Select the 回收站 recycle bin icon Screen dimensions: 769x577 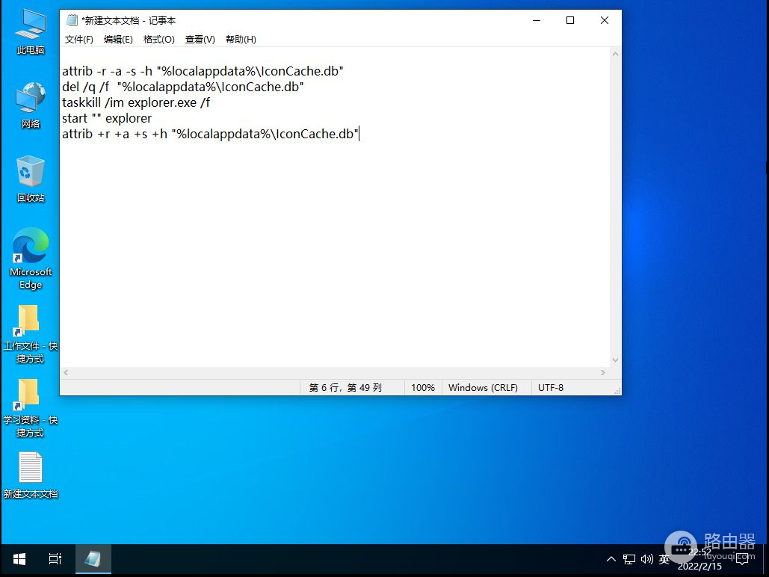pos(31,179)
